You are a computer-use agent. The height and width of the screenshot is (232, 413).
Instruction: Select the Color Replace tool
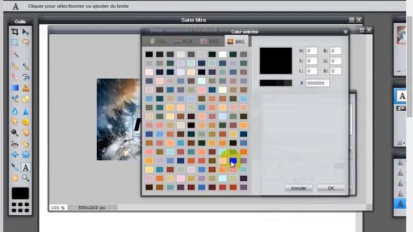15,99
